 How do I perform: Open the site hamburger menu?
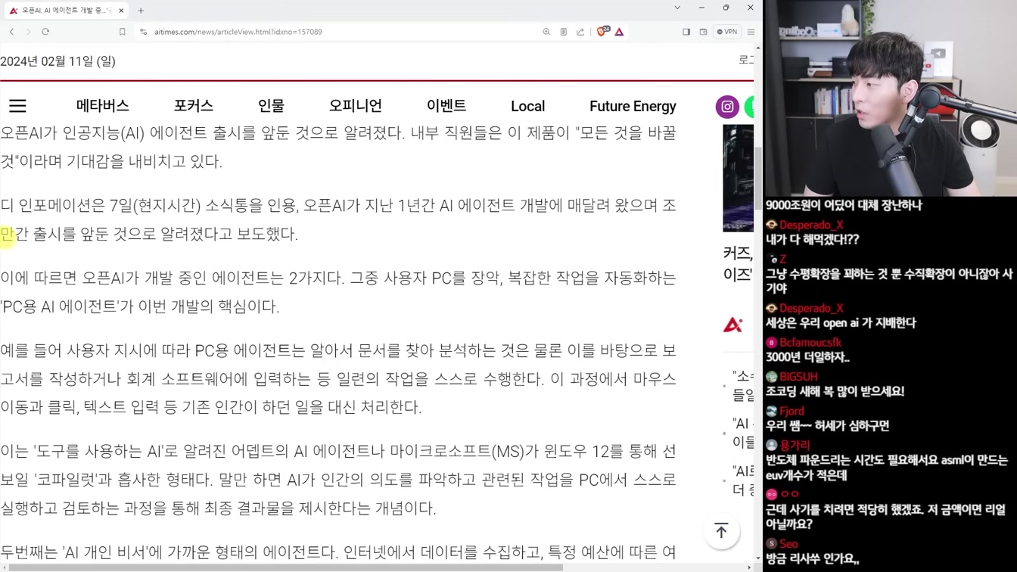[x=17, y=106]
